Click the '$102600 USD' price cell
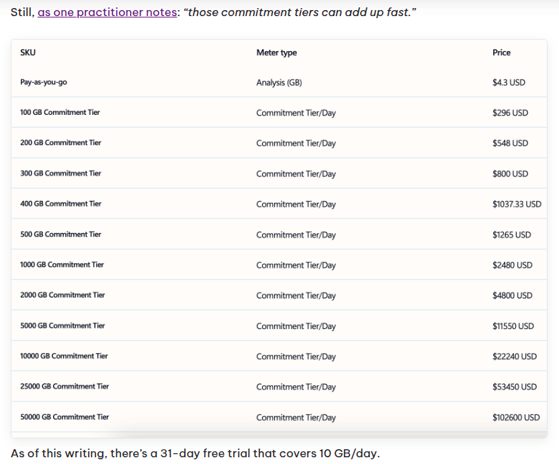The image size is (559, 464). (x=516, y=417)
